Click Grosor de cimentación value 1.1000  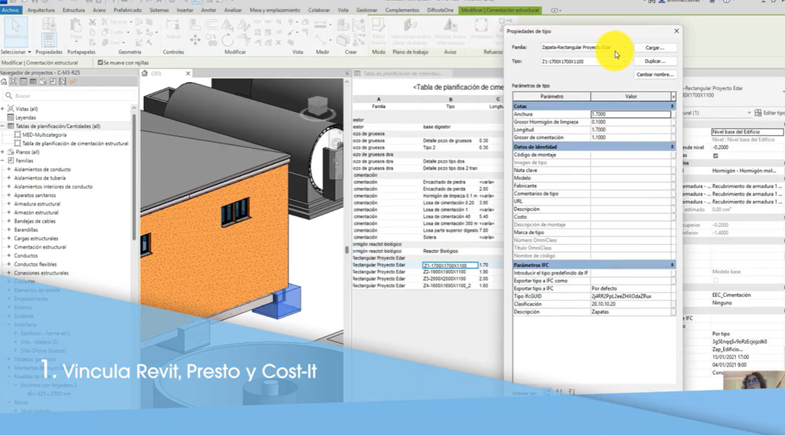coord(630,137)
